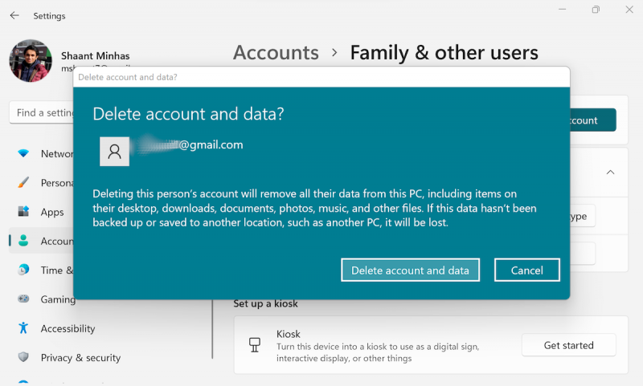Image resolution: width=643 pixels, height=386 pixels.
Task: Select the Personalization paintbrush icon
Action: pos(24,183)
